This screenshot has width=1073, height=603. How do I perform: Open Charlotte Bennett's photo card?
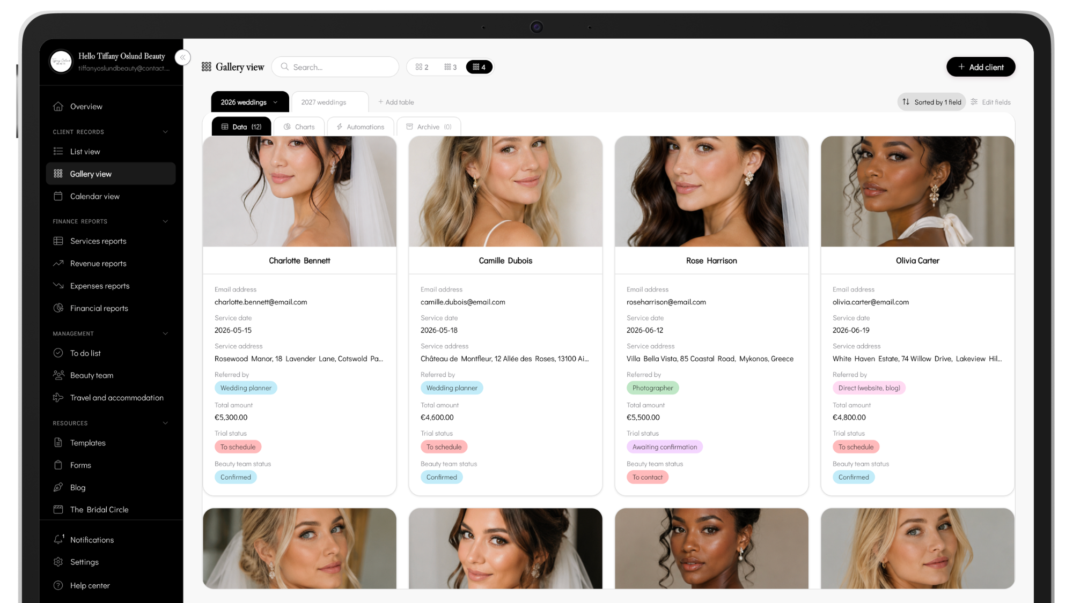[x=299, y=191]
